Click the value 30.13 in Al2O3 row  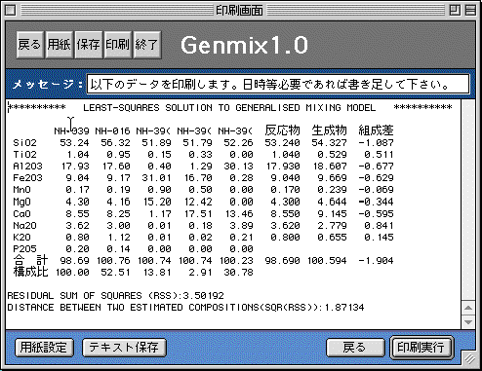(238, 167)
